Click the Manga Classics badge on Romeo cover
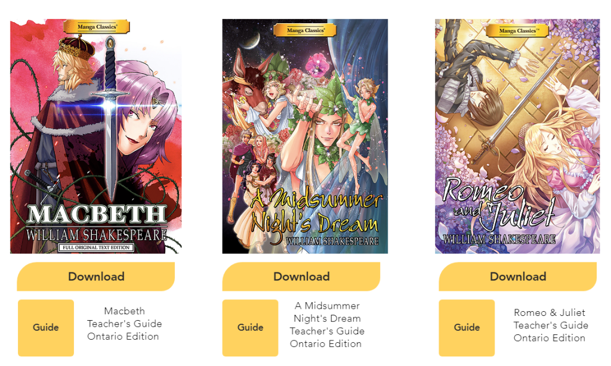The height and width of the screenshot is (366, 611). click(x=517, y=30)
